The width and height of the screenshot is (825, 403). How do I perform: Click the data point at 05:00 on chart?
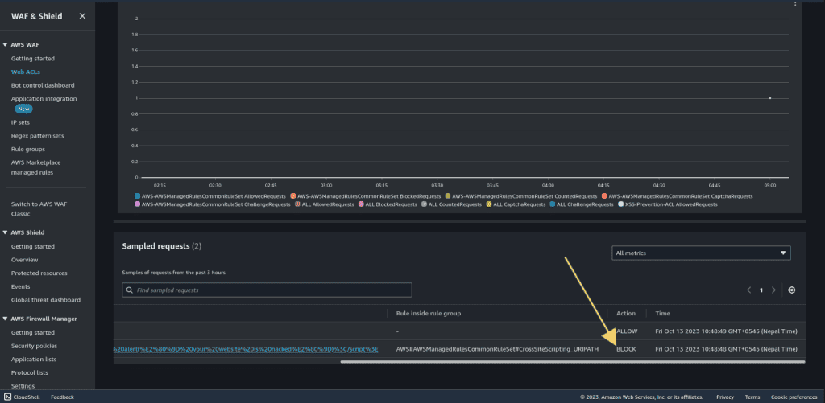[769, 97]
